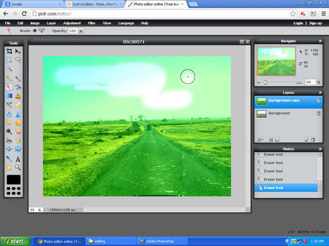Select the Magic Wand tool
This screenshot has height=246, width=329.
pyautogui.click(x=9, y=69)
